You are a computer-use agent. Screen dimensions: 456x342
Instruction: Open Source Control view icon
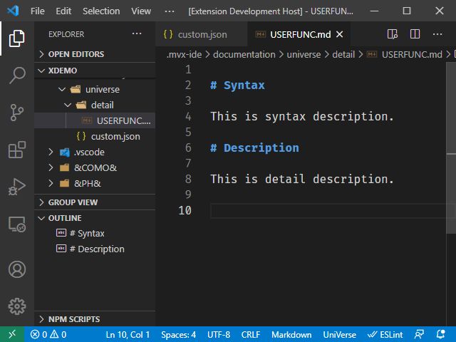pyautogui.click(x=17, y=113)
